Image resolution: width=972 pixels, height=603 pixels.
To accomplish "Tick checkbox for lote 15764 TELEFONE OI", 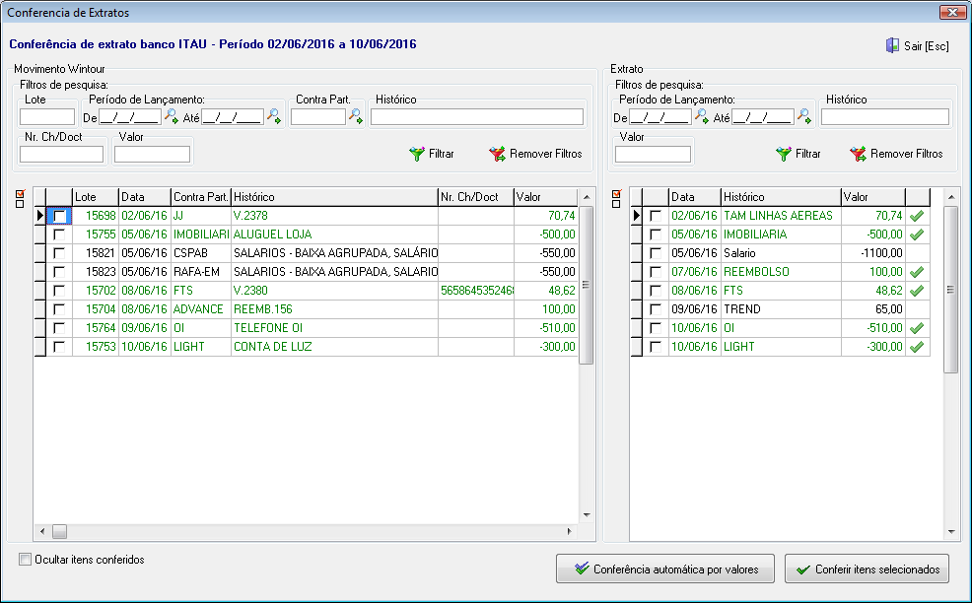I will (x=59, y=328).
